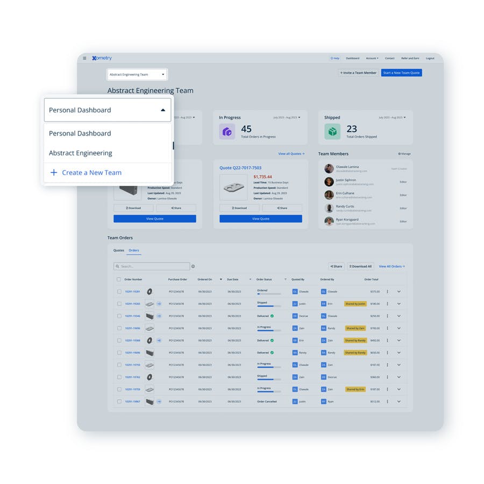Viewport: 484px width, 484px height.
Task: Open the hamburger menu icon
Action: pos(84,58)
